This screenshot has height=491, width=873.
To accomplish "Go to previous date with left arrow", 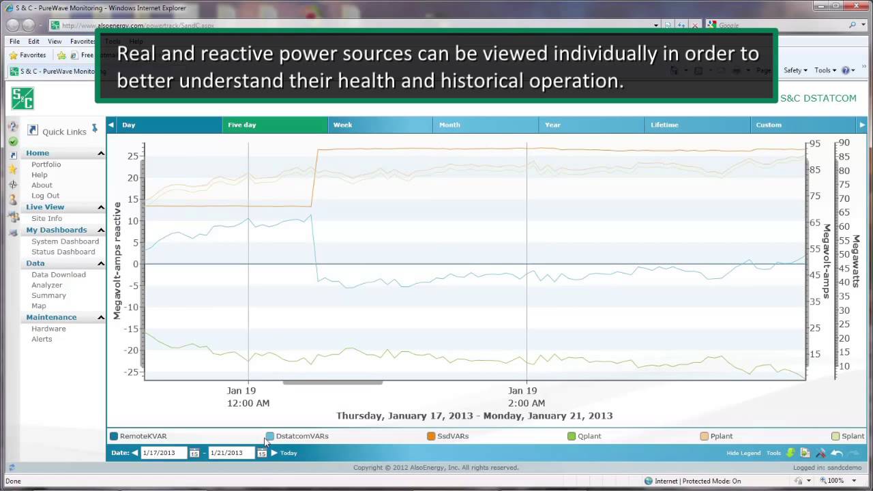I will click(135, 453).
